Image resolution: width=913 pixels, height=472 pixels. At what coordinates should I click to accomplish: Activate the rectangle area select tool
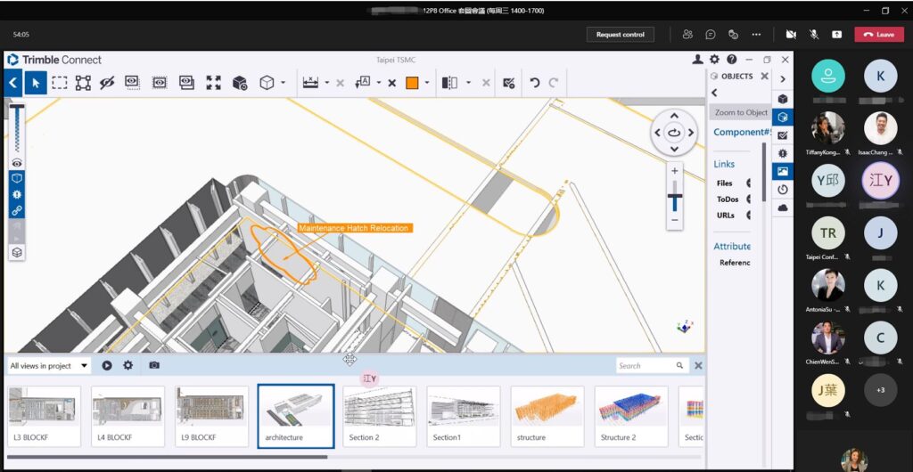click(59, 83)
